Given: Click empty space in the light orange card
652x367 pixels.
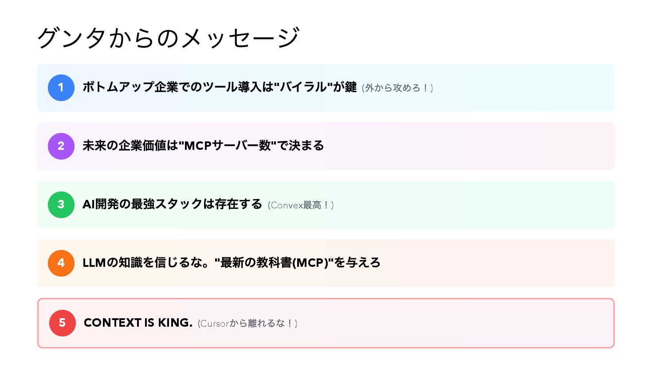Looking at the screenshot, I should pos(497,263).
